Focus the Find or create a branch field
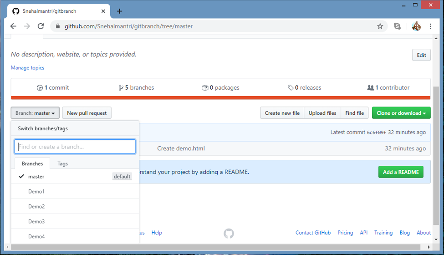Screen dimensions: 444x255 [x=75, y=147]
